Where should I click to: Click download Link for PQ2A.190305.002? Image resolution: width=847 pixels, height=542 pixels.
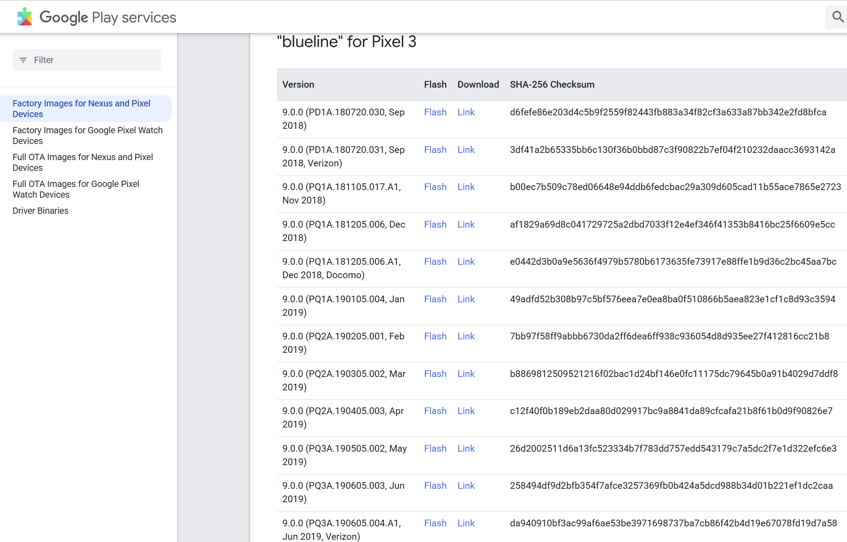point(466,374)
